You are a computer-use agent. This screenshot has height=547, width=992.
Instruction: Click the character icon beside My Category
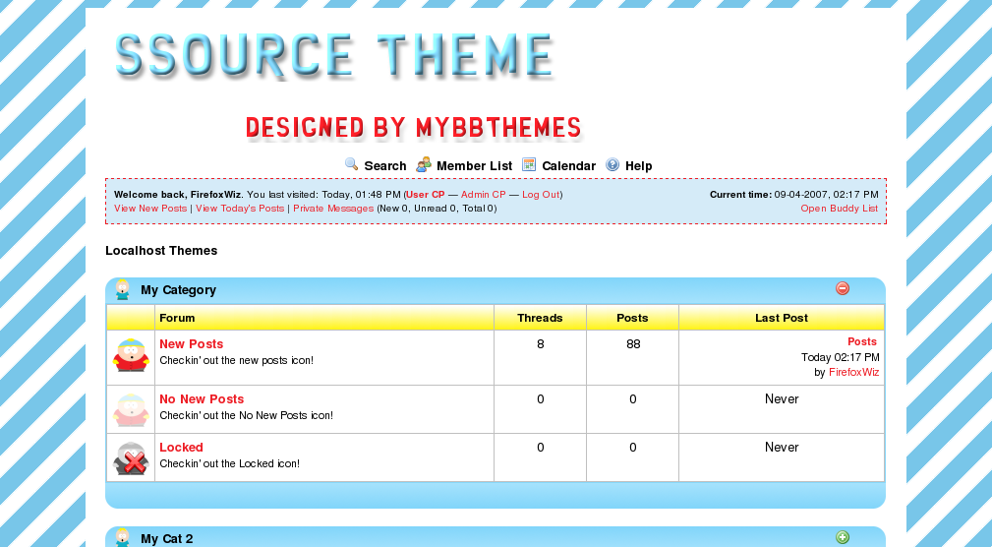click(x=123, y=289)
